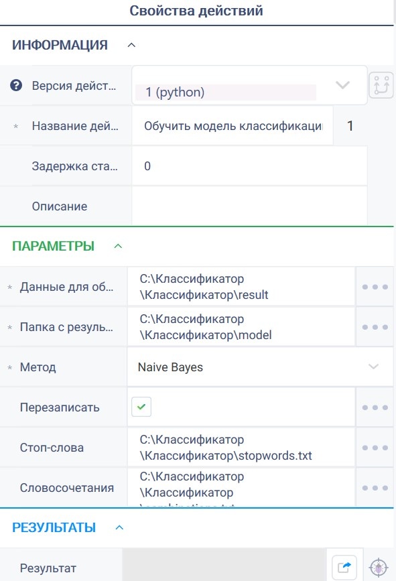Open the three-dots menu for Стоп-слова

375,448
